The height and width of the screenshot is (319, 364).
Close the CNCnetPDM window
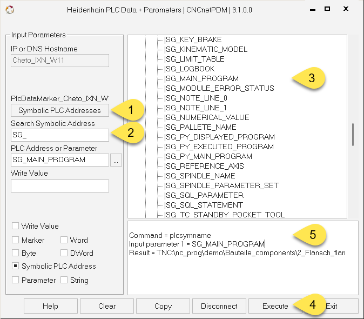[x=346, y=9]
